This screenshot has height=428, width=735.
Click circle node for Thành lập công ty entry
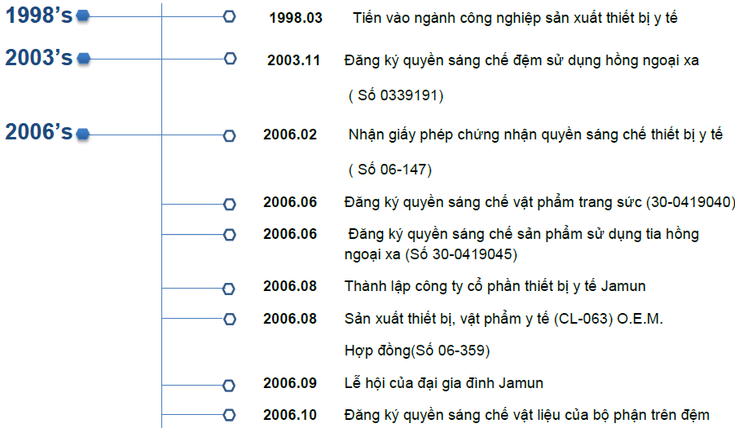click(230, 288)
